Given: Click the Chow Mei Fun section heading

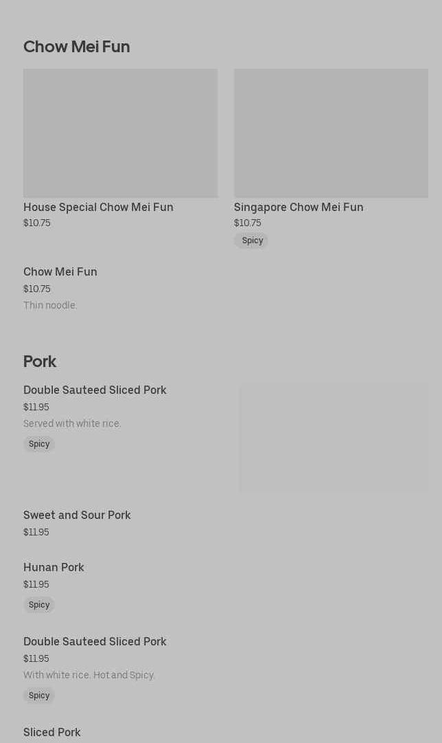Looking at the screenshot, I should point(76,47).
